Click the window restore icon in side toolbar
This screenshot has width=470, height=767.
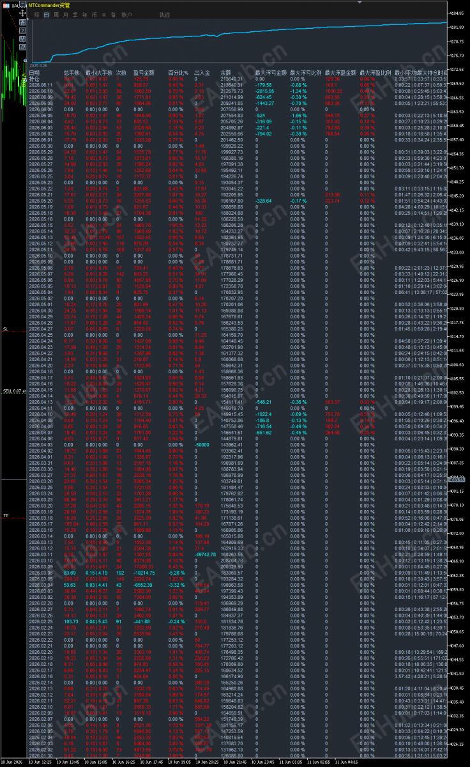22,47
